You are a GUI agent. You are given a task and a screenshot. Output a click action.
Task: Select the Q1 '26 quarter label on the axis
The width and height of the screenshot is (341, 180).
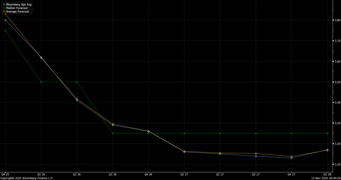coord(41,174)
